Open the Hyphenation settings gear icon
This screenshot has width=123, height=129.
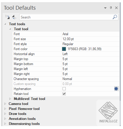[116, 89]
